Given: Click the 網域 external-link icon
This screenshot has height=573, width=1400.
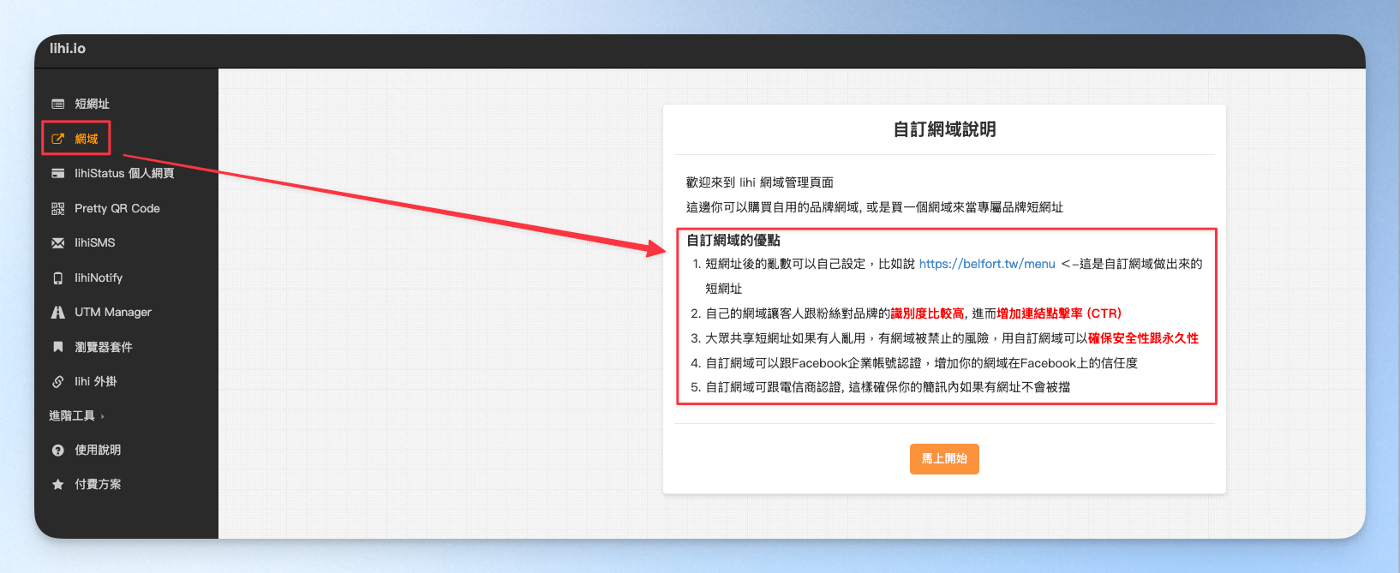Looking at the screenshot, I should [58, 139].
